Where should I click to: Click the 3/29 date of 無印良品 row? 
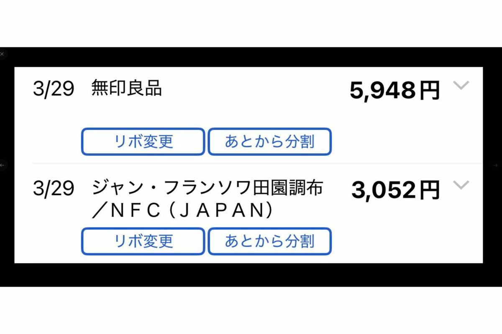click(x=54, y=89)
